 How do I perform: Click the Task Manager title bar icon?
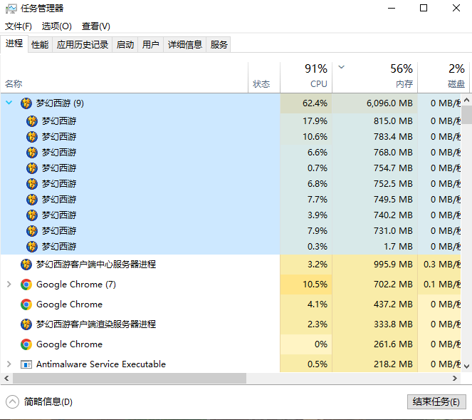[11, 9]
